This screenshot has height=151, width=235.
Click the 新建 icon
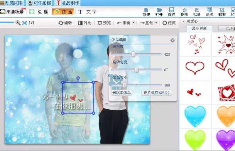pos(146,12)
